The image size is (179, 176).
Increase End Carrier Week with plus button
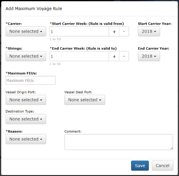coord(114,56)
